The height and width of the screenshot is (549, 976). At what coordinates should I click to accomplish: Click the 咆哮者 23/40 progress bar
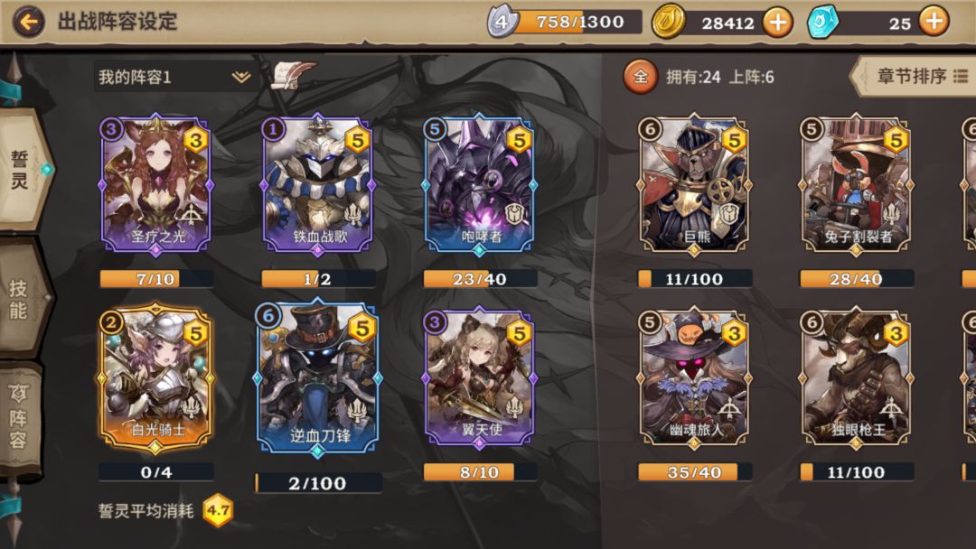pyautogui.click(x=480, y=278)
